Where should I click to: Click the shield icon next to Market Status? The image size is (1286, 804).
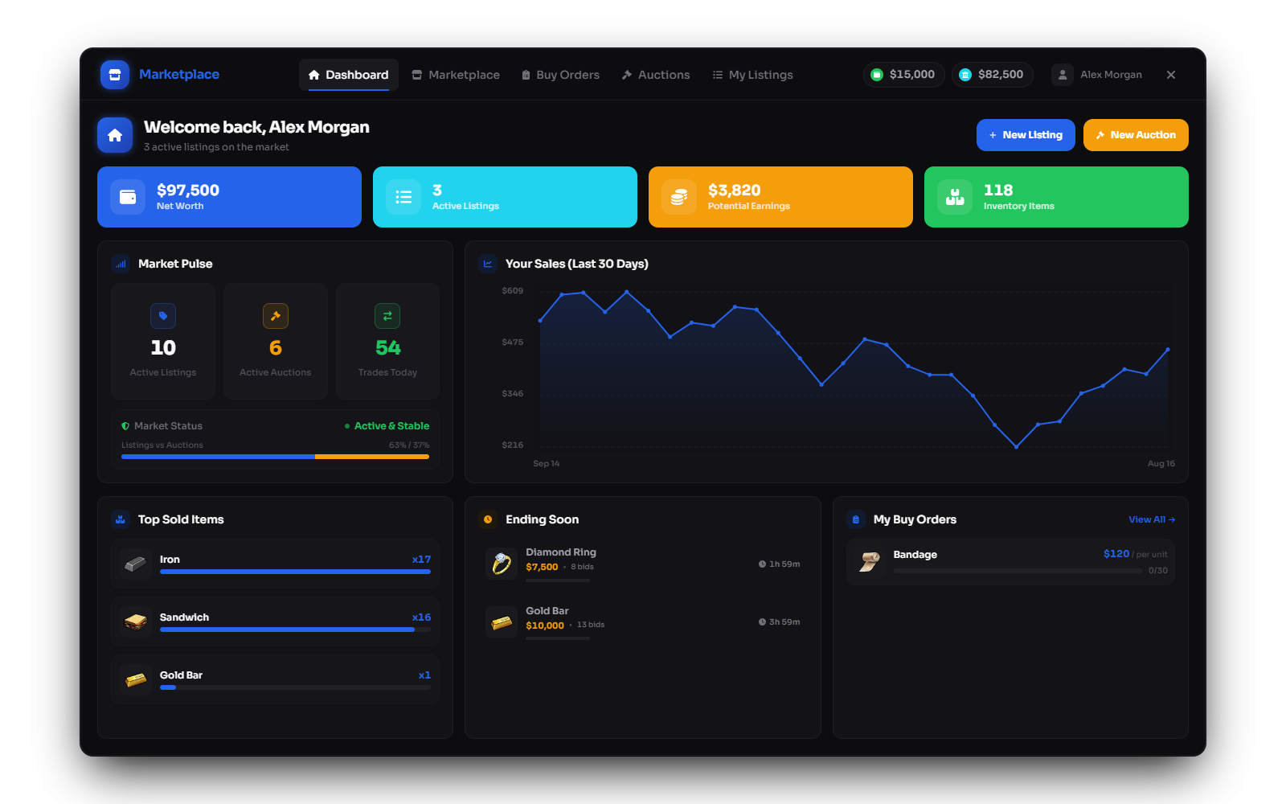coord(125,426)
